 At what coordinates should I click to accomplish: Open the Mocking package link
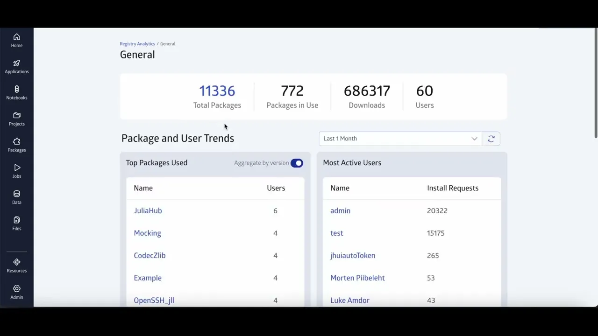click(147, 233)
